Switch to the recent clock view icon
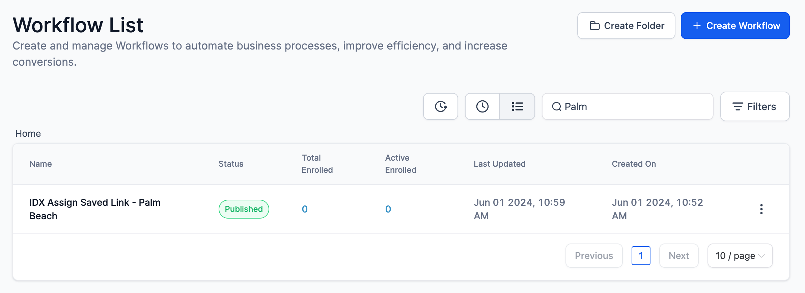 482,106
